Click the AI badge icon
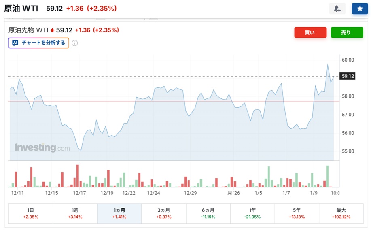 (x=15, y=43)
